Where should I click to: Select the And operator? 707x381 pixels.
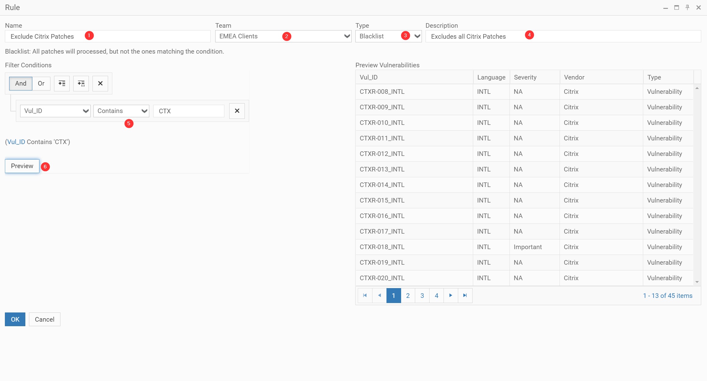21,83
